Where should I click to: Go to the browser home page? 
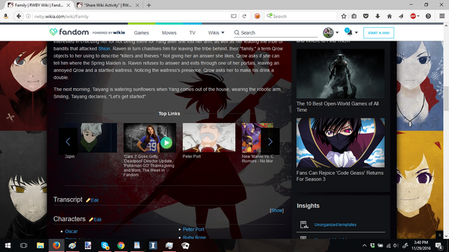pyautogui.click(x=389, y=16)
